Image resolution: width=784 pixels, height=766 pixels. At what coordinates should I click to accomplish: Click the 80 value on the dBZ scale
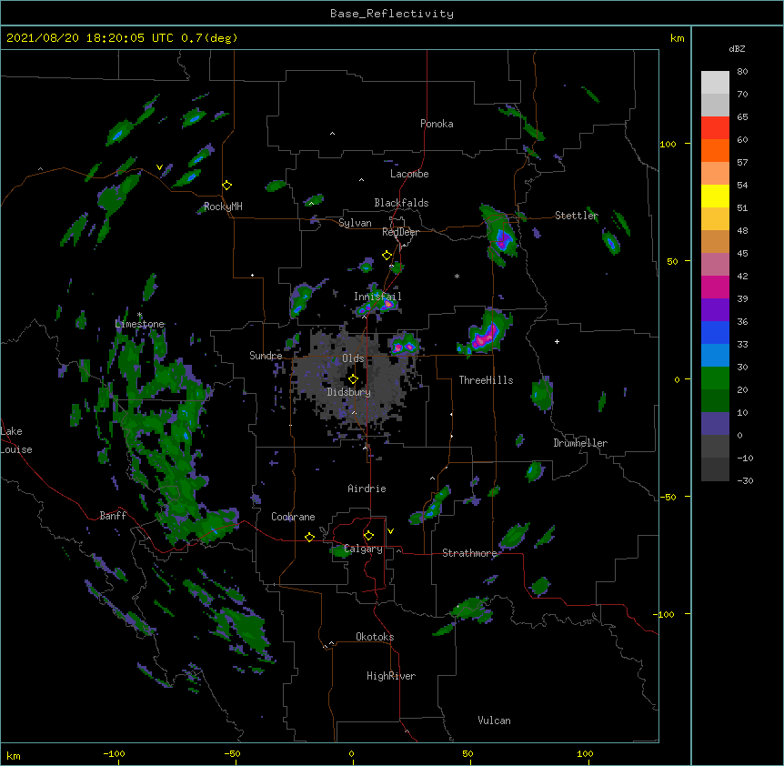coord(742,72)
